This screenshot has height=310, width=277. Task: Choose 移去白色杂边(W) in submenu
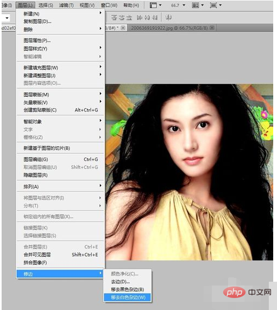coord(128,297)
